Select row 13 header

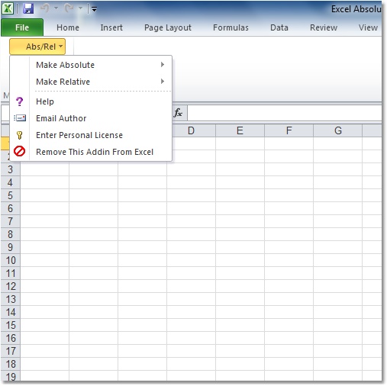(x=10, y=299)
